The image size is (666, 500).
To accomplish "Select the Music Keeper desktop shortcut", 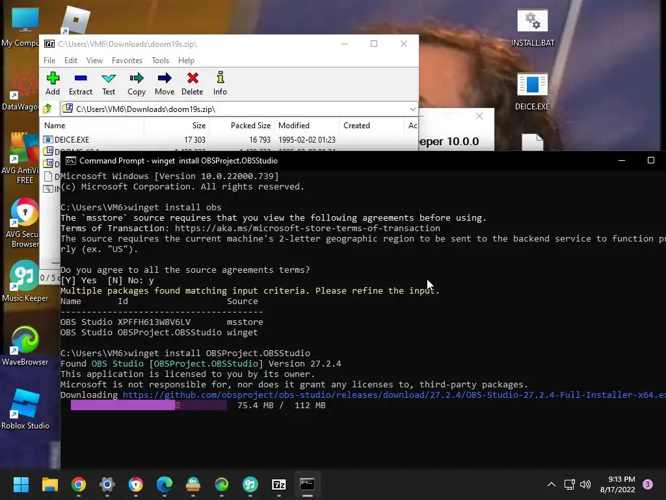I will pyautogui.click(x=25, y=281).
